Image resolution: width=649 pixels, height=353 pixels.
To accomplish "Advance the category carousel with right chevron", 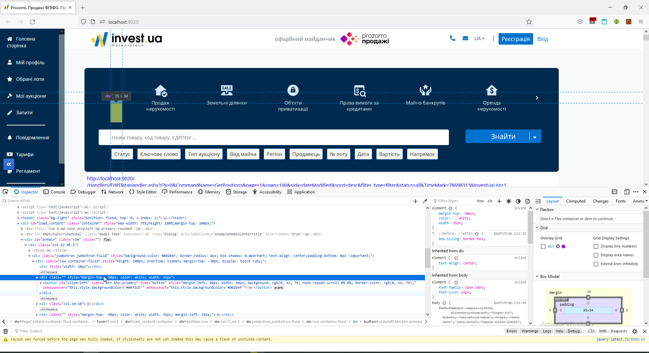I will pos(537,98).
